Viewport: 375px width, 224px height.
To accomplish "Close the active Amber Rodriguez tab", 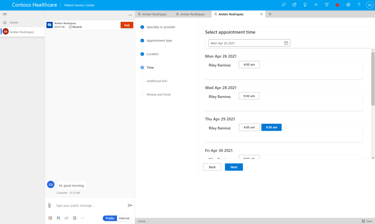I will click(x=262, y=14).
